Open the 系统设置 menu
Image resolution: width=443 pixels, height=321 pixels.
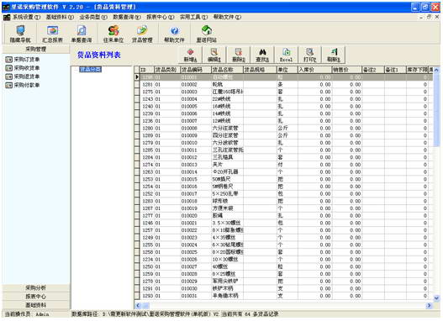pos(26,17)
